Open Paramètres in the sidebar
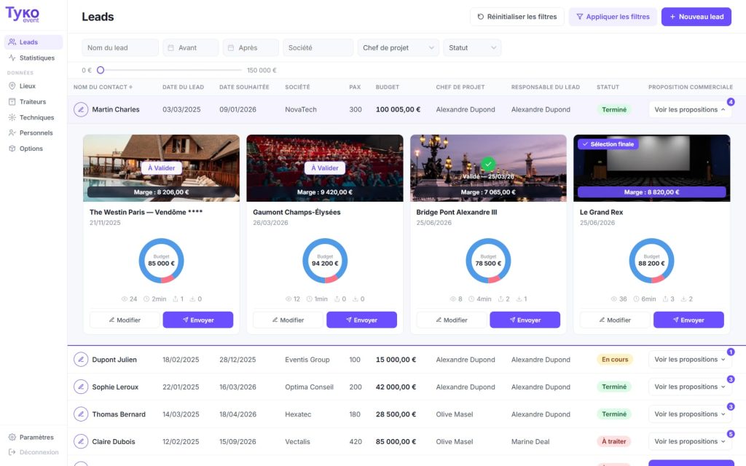 34,437
